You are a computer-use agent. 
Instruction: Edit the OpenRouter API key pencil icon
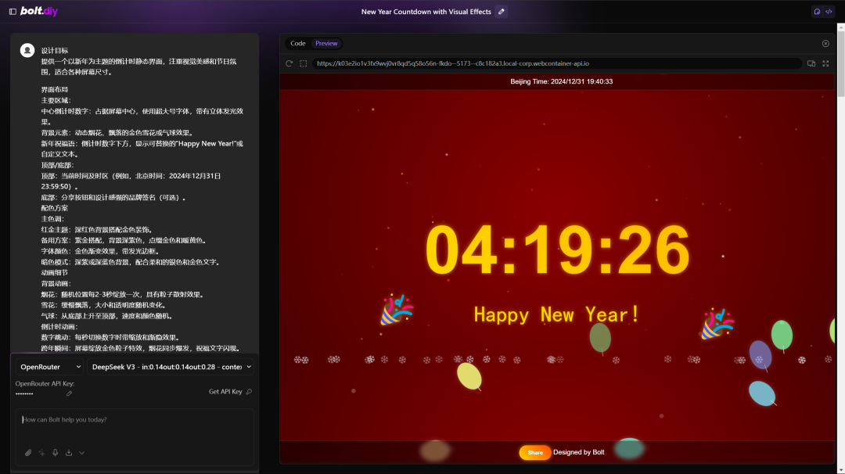click(x=69, y=393)
